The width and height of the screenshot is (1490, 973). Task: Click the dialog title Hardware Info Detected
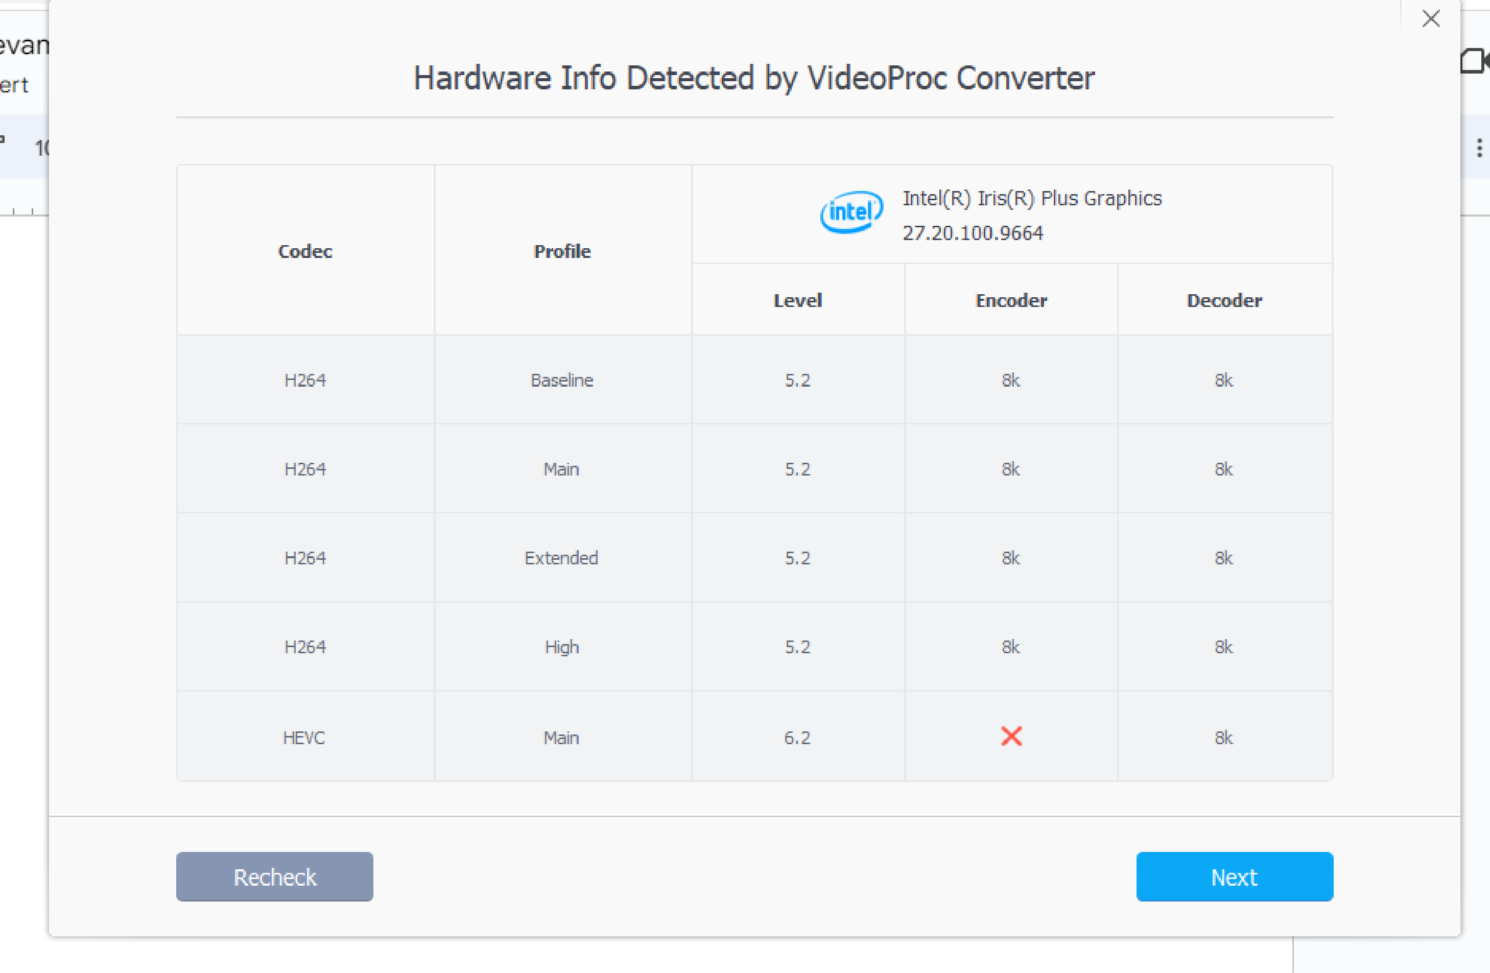coord(754,79)
